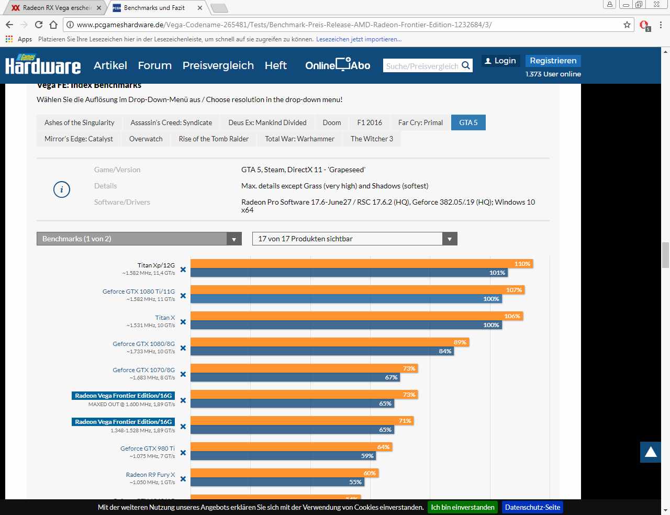
Task: Jump to top with the white arrow button
Action: coord(651,452)
